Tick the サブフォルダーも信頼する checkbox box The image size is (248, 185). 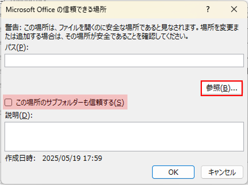tap(8, 103)
